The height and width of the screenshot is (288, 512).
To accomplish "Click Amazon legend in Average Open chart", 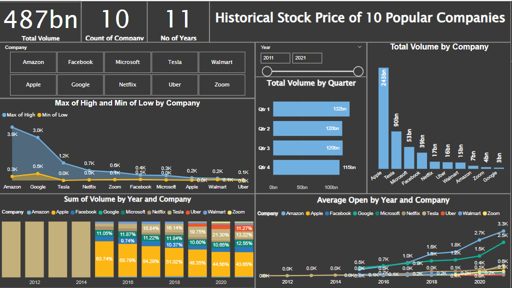I will (x=292, y=213).
